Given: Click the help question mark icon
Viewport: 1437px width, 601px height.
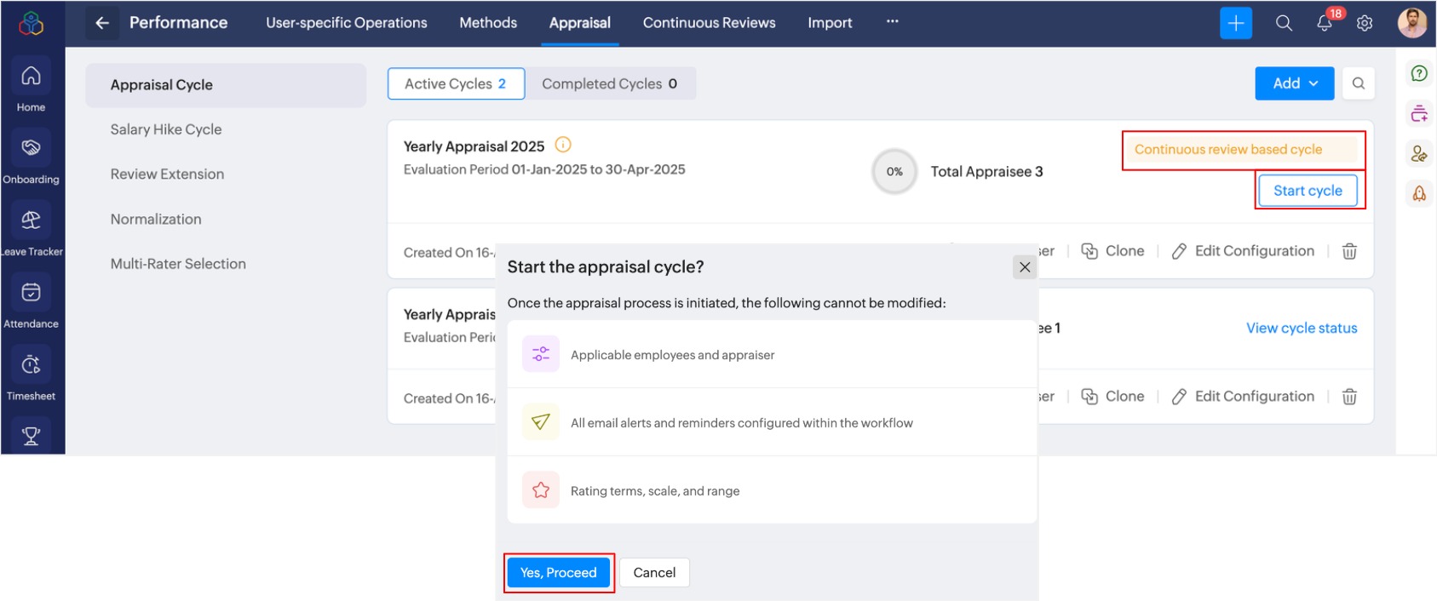Looking at the screenshot, I should coord(1419,73).
